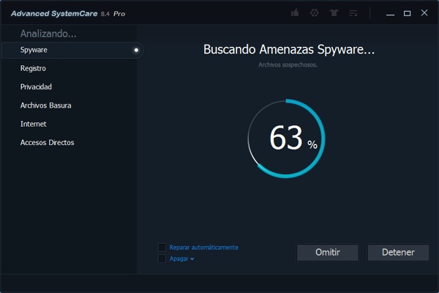Image resolution: width=439 pixels, height=293 pixels.
Task: Enable the Reparar automáticamente checkbox
Action: click(x=162, y=248)
